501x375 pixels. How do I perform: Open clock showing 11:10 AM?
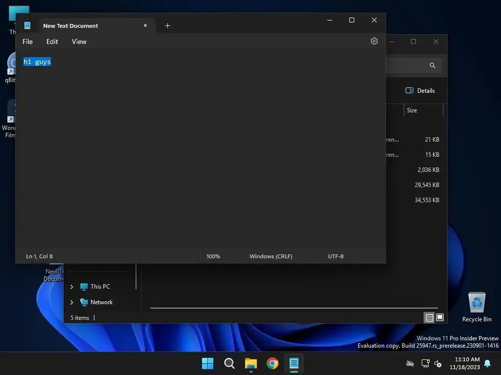point(465,363)
